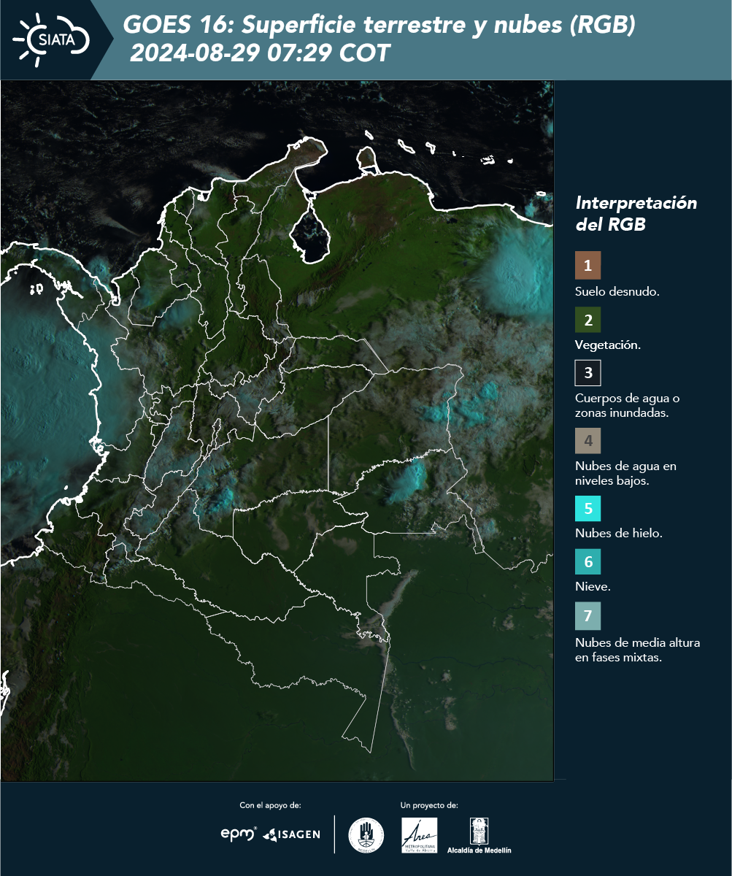Click the SIATA sun-and-cloud logo
The width and height of the screenshot is (732, 876).
50,39
